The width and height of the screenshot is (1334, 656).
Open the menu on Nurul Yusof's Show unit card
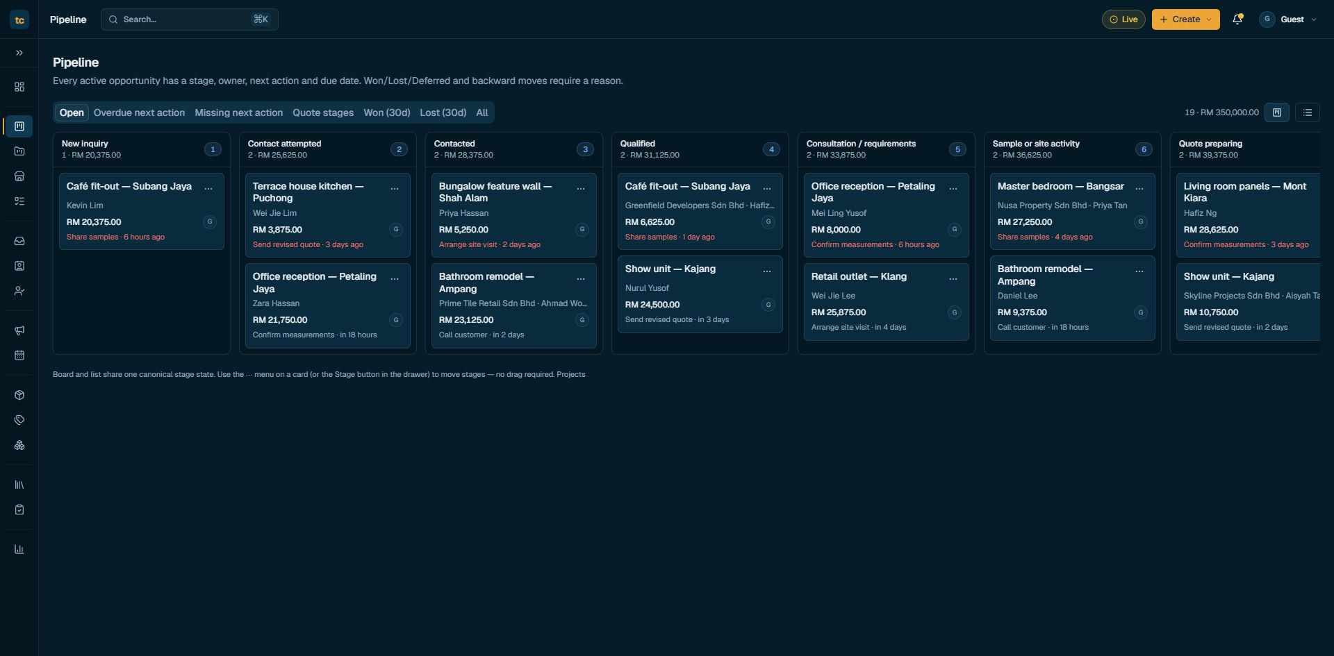(767, 271)
